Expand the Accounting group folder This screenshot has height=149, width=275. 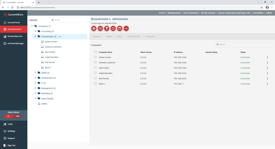pos(35,31)
